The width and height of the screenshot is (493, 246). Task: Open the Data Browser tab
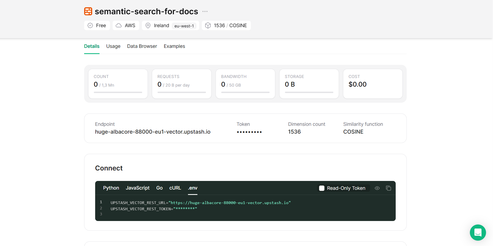tap(142, 46)
